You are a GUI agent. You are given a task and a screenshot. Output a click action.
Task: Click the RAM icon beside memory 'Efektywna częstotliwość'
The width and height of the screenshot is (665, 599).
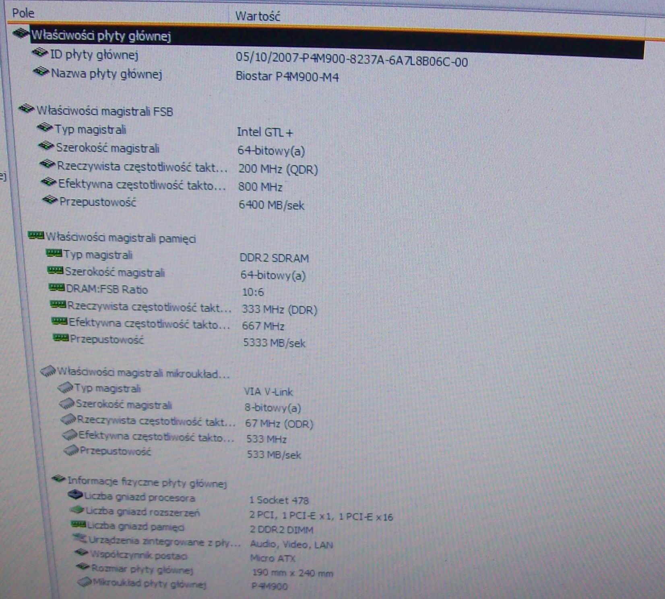point(59,321)
